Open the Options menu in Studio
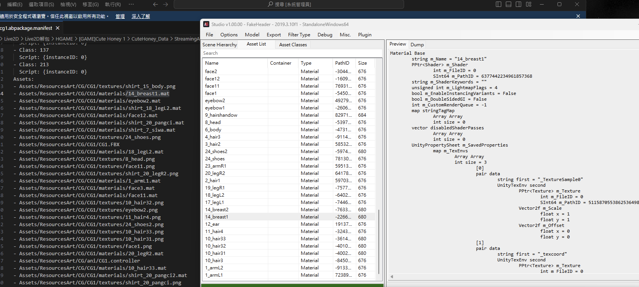The height and width of the screenshot is (287, 639). point(229,34)
